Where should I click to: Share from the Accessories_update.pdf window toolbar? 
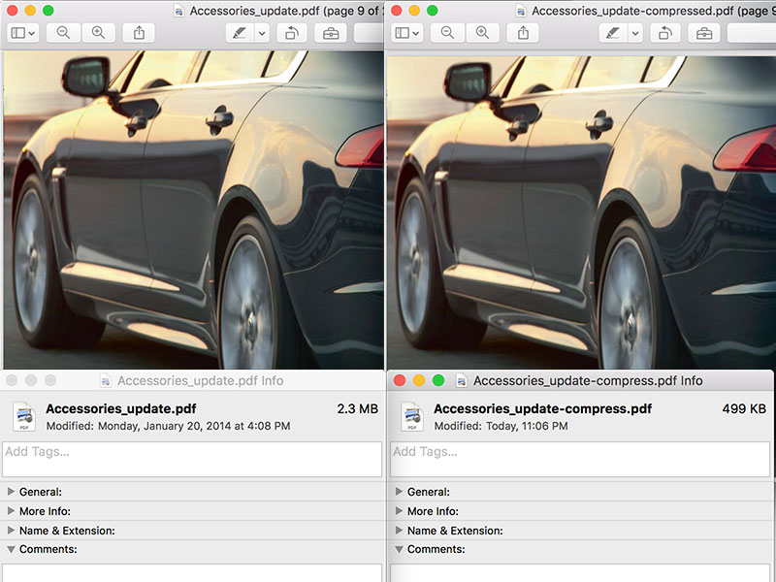(139, 33)
